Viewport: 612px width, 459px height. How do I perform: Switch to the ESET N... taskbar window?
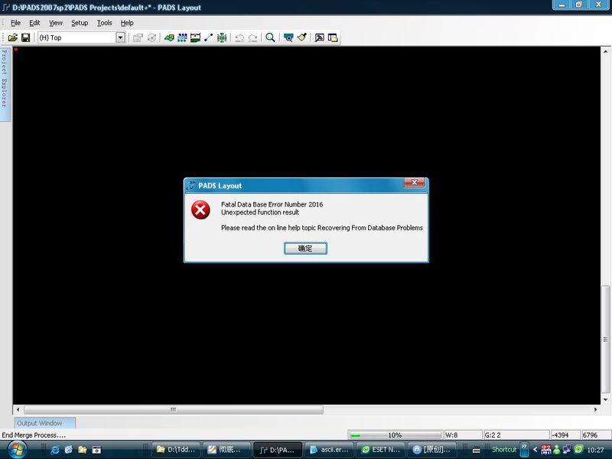coord(380,450)
